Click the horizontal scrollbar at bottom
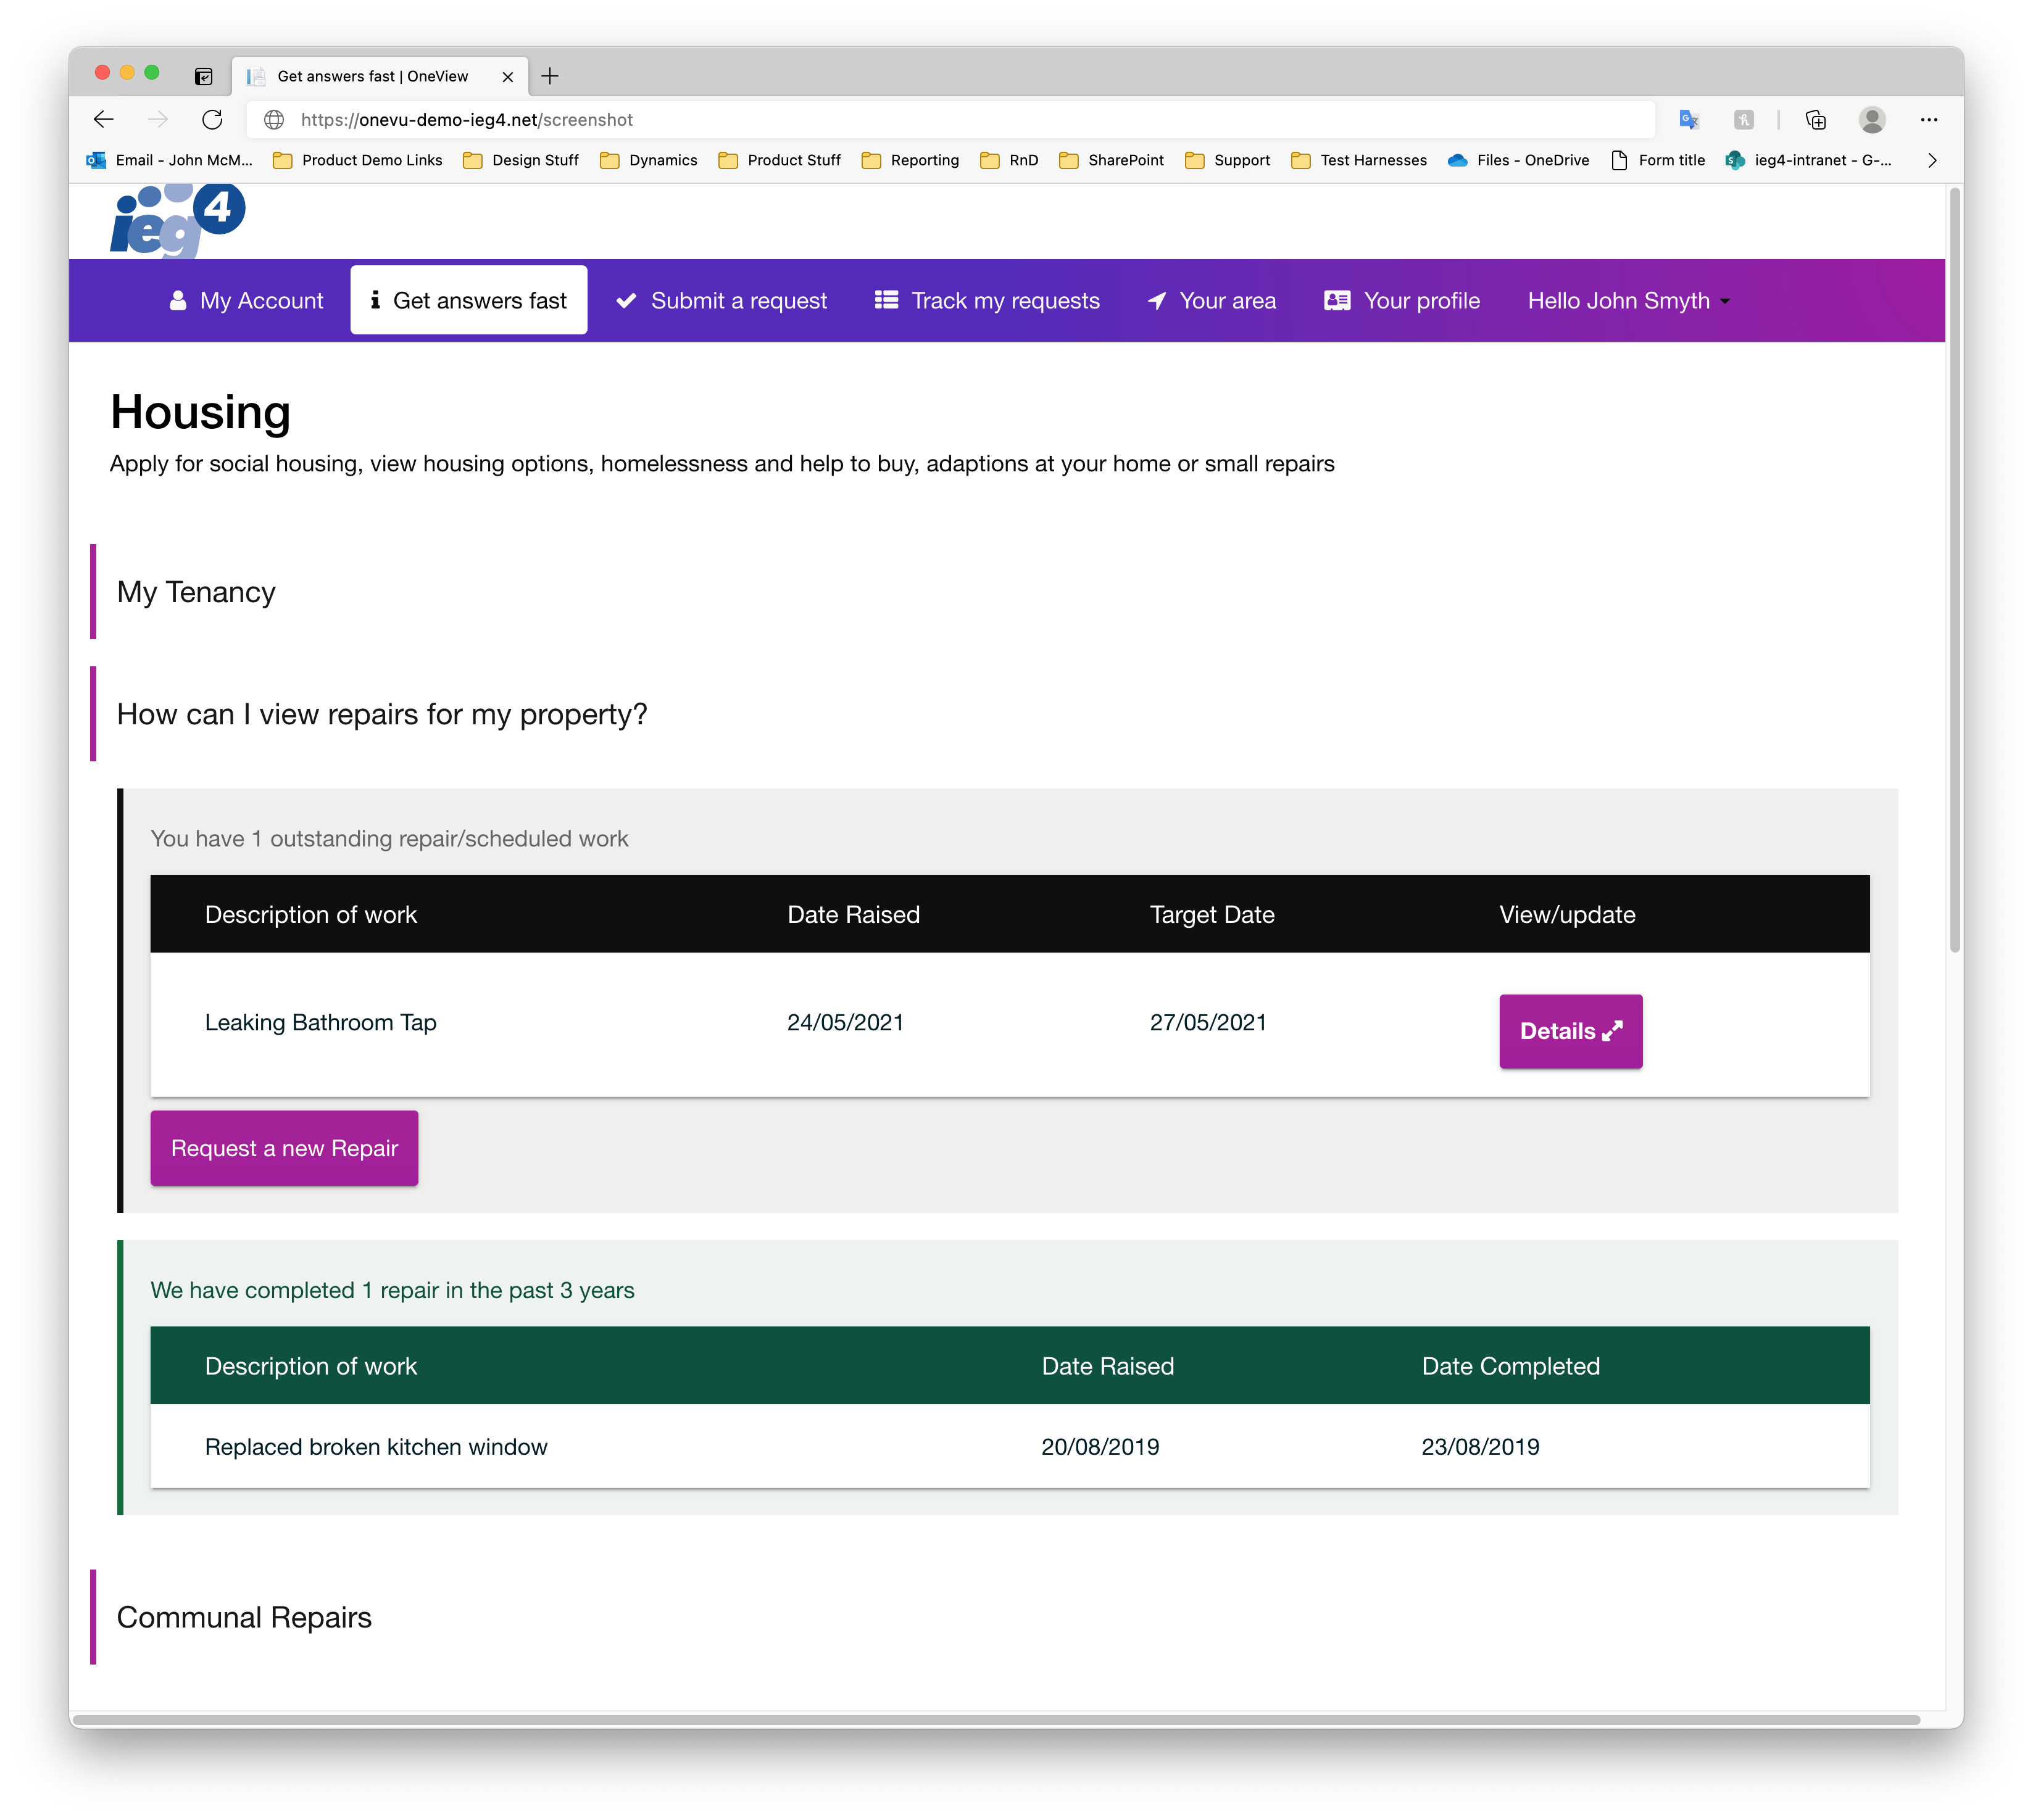The image size is (2033, 1820). 997,1719
